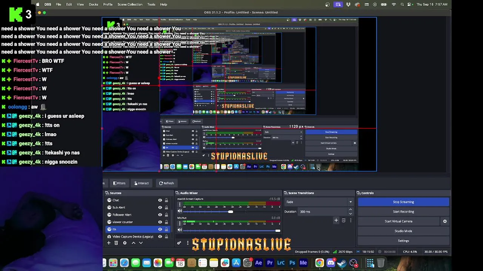Screen dimensions: 483x271
Task: Add a new source with plus icon
Action: pos(109,243)
